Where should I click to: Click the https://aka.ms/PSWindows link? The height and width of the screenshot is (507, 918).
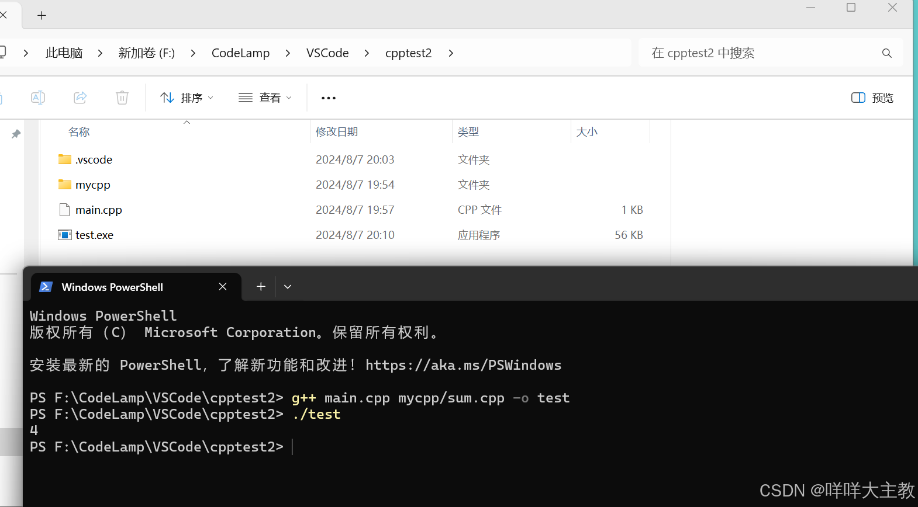pos(463,365)
